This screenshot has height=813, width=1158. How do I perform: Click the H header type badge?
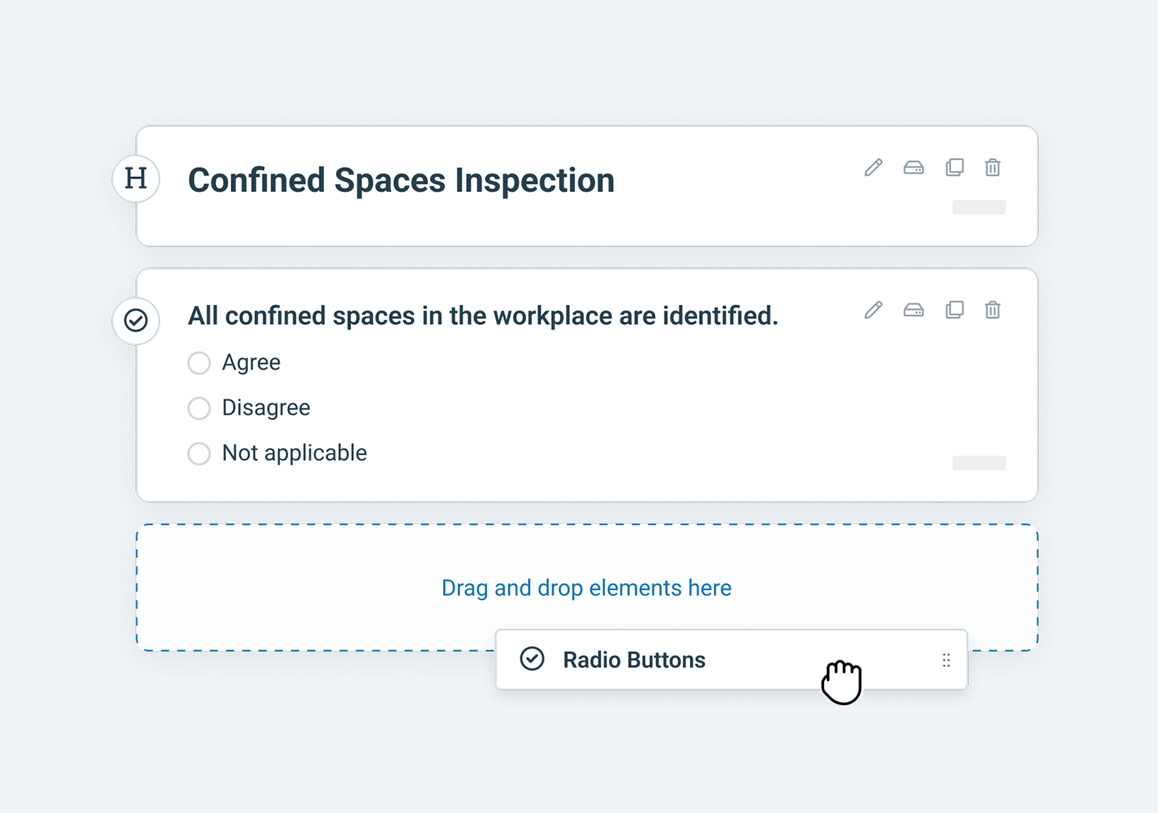click(x=136, y=179)
